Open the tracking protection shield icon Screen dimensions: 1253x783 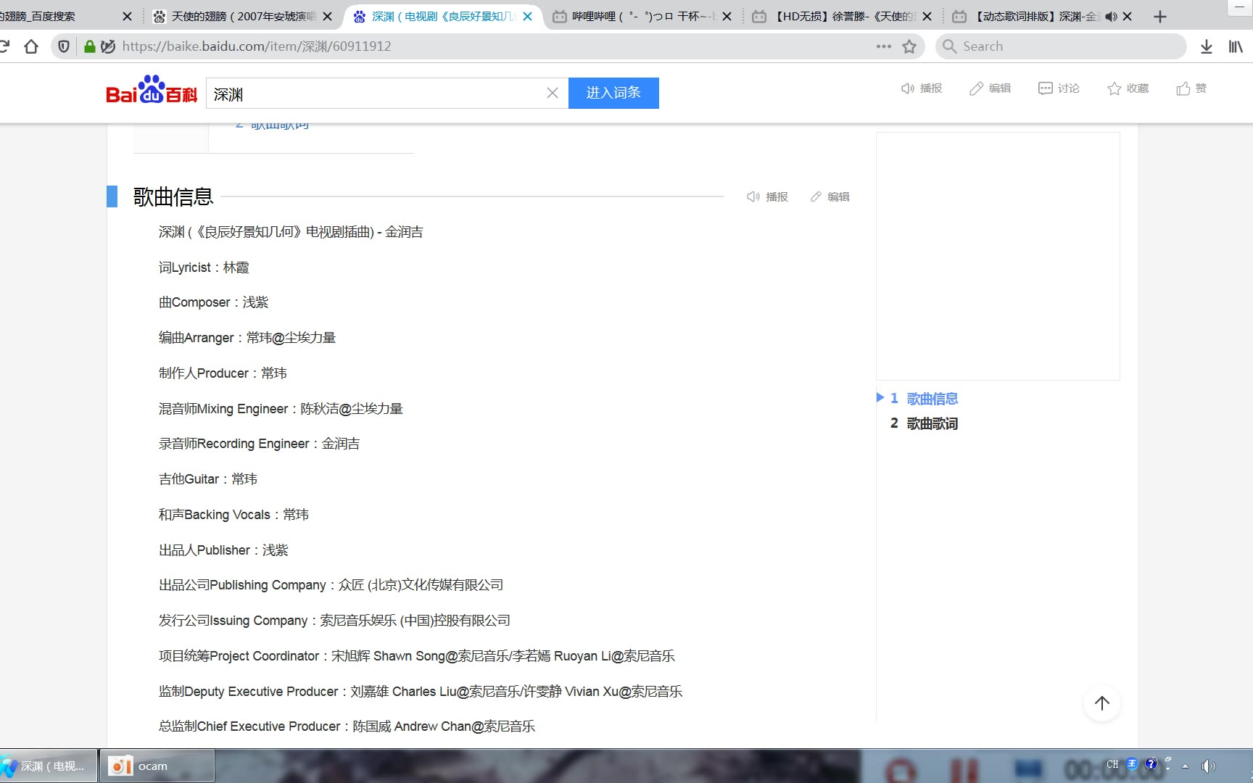[64, 46]
